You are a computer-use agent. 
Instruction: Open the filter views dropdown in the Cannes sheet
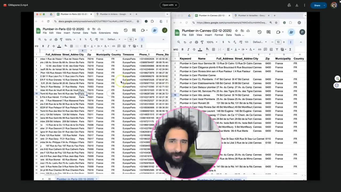click(283, 49)
